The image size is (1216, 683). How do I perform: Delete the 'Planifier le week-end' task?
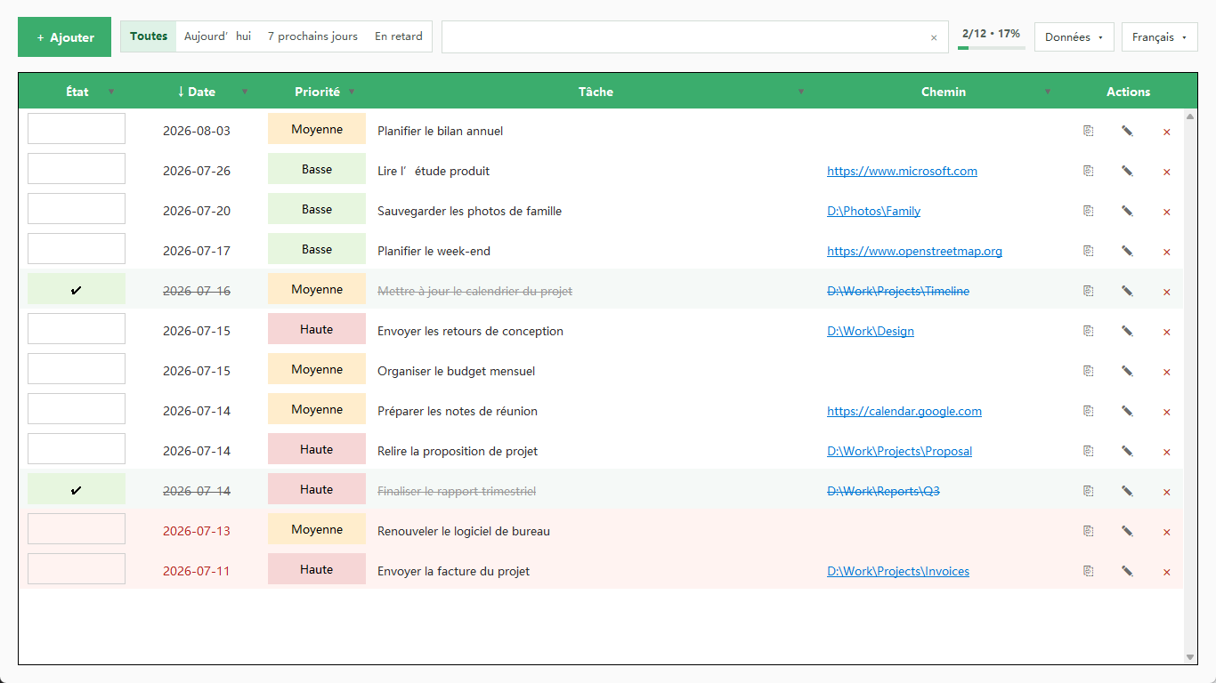click(1166, 252)
